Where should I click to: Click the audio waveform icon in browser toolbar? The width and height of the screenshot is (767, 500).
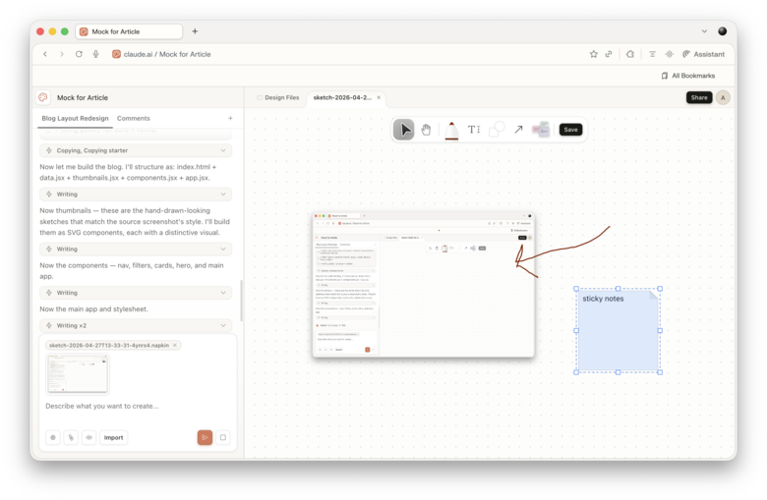point(670,54)
